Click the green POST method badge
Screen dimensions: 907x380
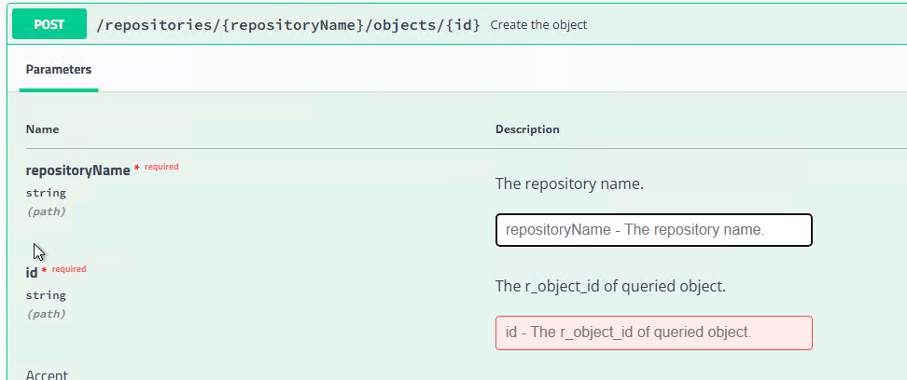click(x=49, y=25)
